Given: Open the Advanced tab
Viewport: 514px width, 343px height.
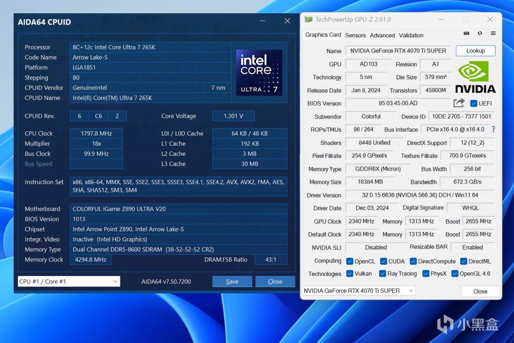Looking at the screenshot, I should tap(382, 35).
